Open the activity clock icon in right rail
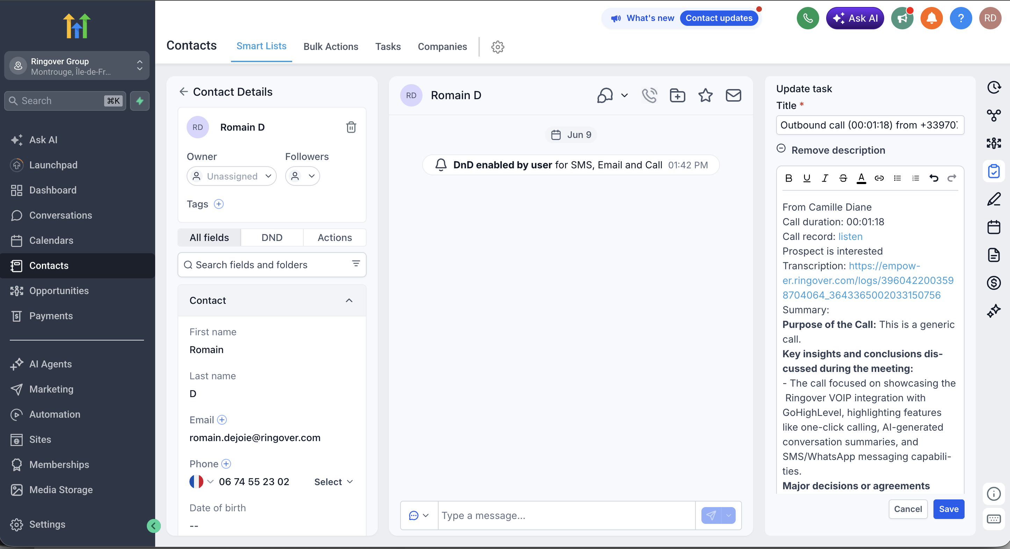1010x549 pixels. click(x=994, y=87)
